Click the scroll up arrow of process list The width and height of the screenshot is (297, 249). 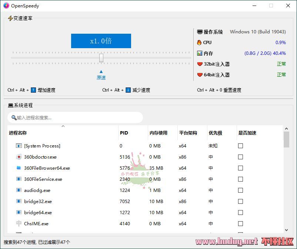tap(286, 129)
